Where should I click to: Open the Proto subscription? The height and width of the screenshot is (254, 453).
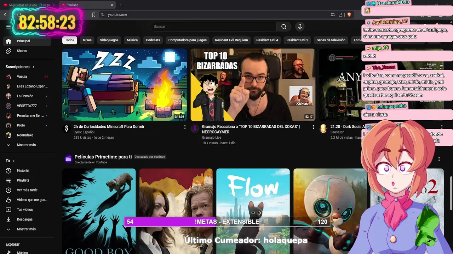[27, 125]
